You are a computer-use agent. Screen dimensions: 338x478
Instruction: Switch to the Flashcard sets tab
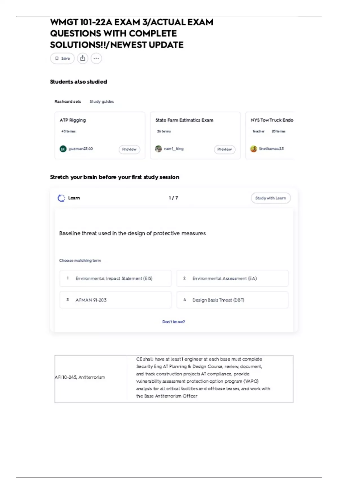coord(68,102)
